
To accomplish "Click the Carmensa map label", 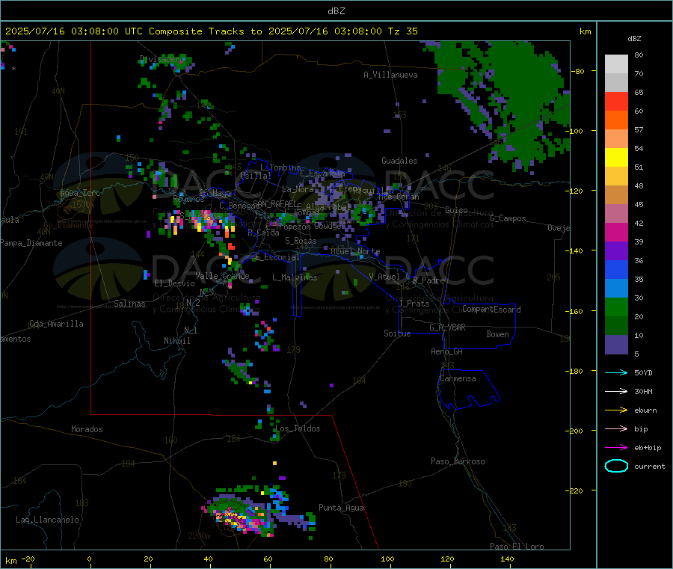I will (458, 378).
